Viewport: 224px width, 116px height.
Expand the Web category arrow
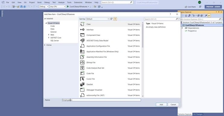point(49,35)
